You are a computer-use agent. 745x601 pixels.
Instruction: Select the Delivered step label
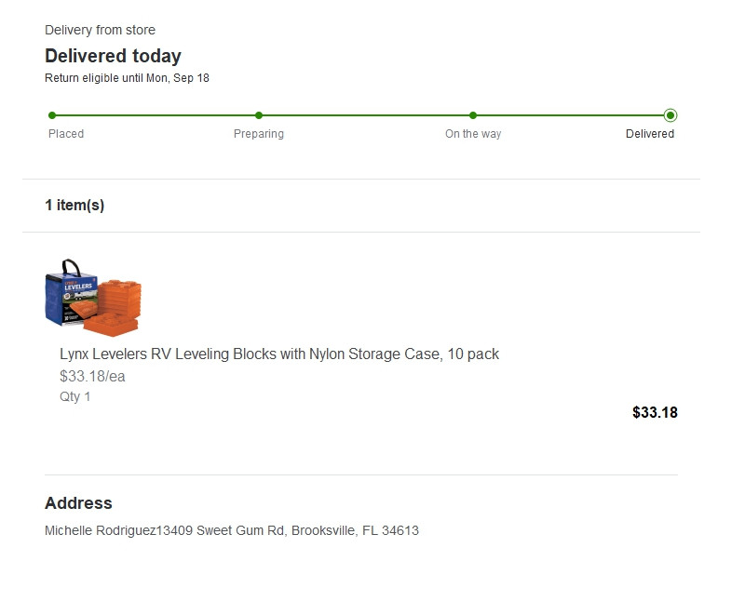click(x=650, y=134)
